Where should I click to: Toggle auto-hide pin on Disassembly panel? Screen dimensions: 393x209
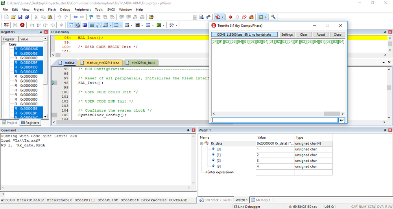point(385,32)
